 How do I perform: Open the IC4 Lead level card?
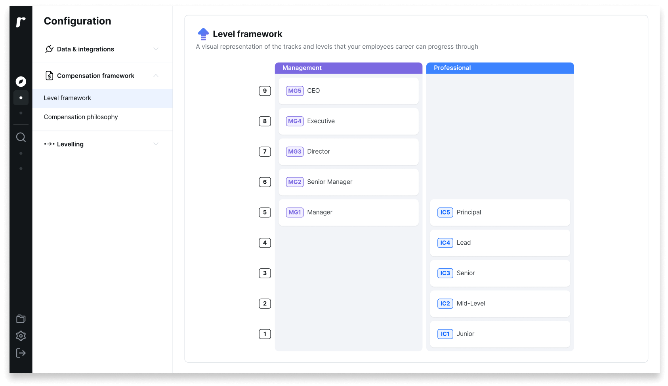pyautogui.click(x=500, y=243)
